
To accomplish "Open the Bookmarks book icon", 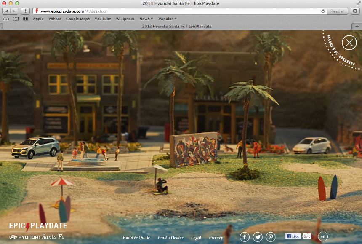I will point(16,19).
